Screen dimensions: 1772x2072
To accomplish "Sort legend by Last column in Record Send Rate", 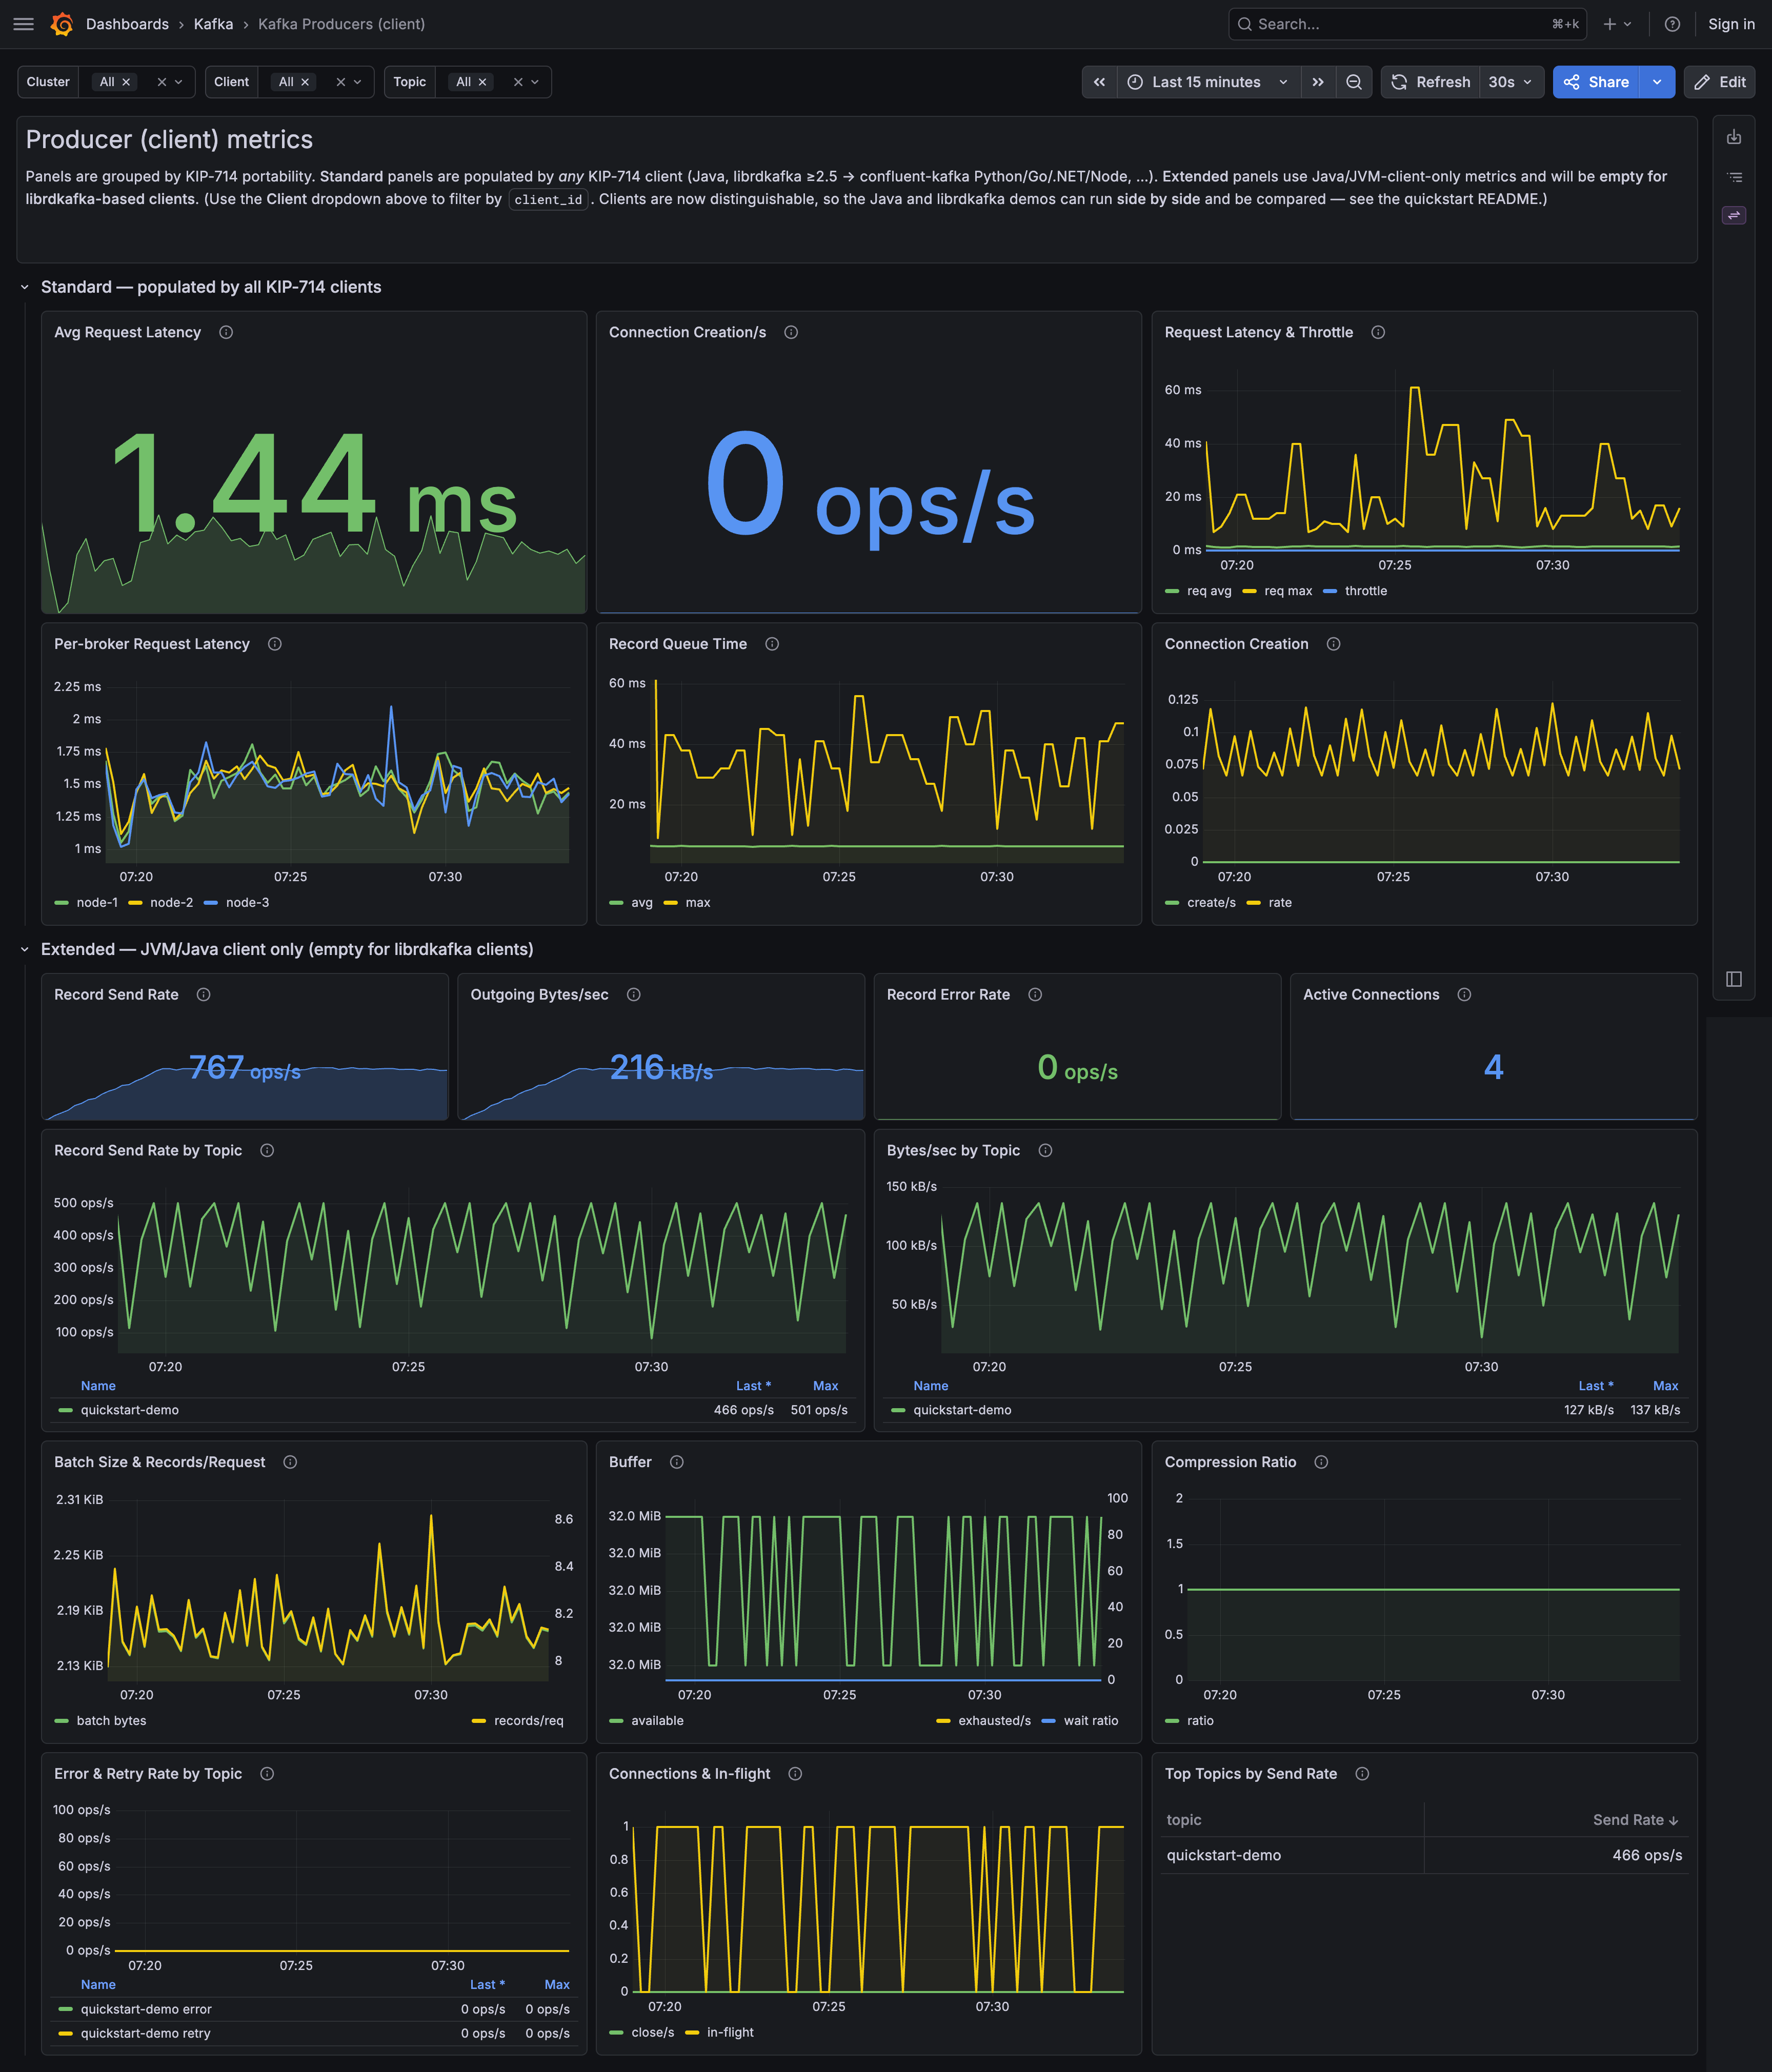I will point(753,1386).
